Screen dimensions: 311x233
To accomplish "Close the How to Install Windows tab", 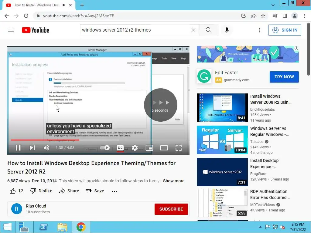I will click(70, 5).
